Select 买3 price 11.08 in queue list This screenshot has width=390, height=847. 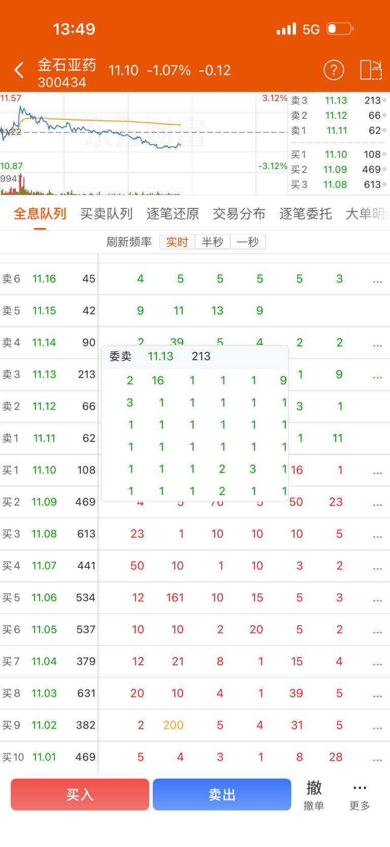pyautogui.click(x=44, y=534)
